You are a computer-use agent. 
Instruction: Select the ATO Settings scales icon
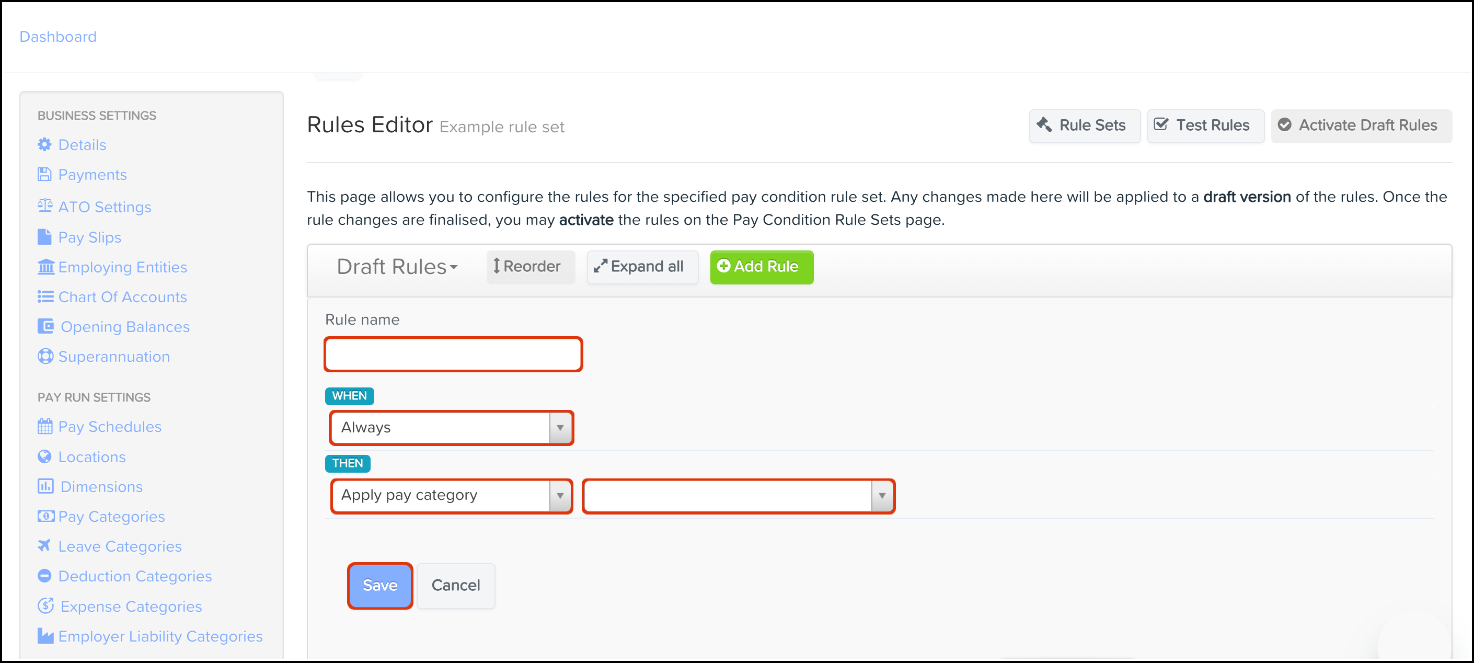(x=44, y=207)
